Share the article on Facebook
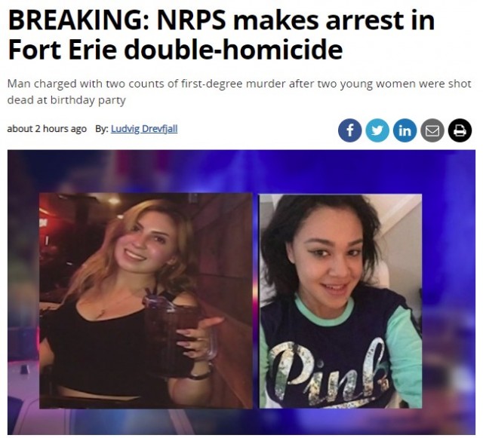The image size is (483, 438). coord(349,130)
